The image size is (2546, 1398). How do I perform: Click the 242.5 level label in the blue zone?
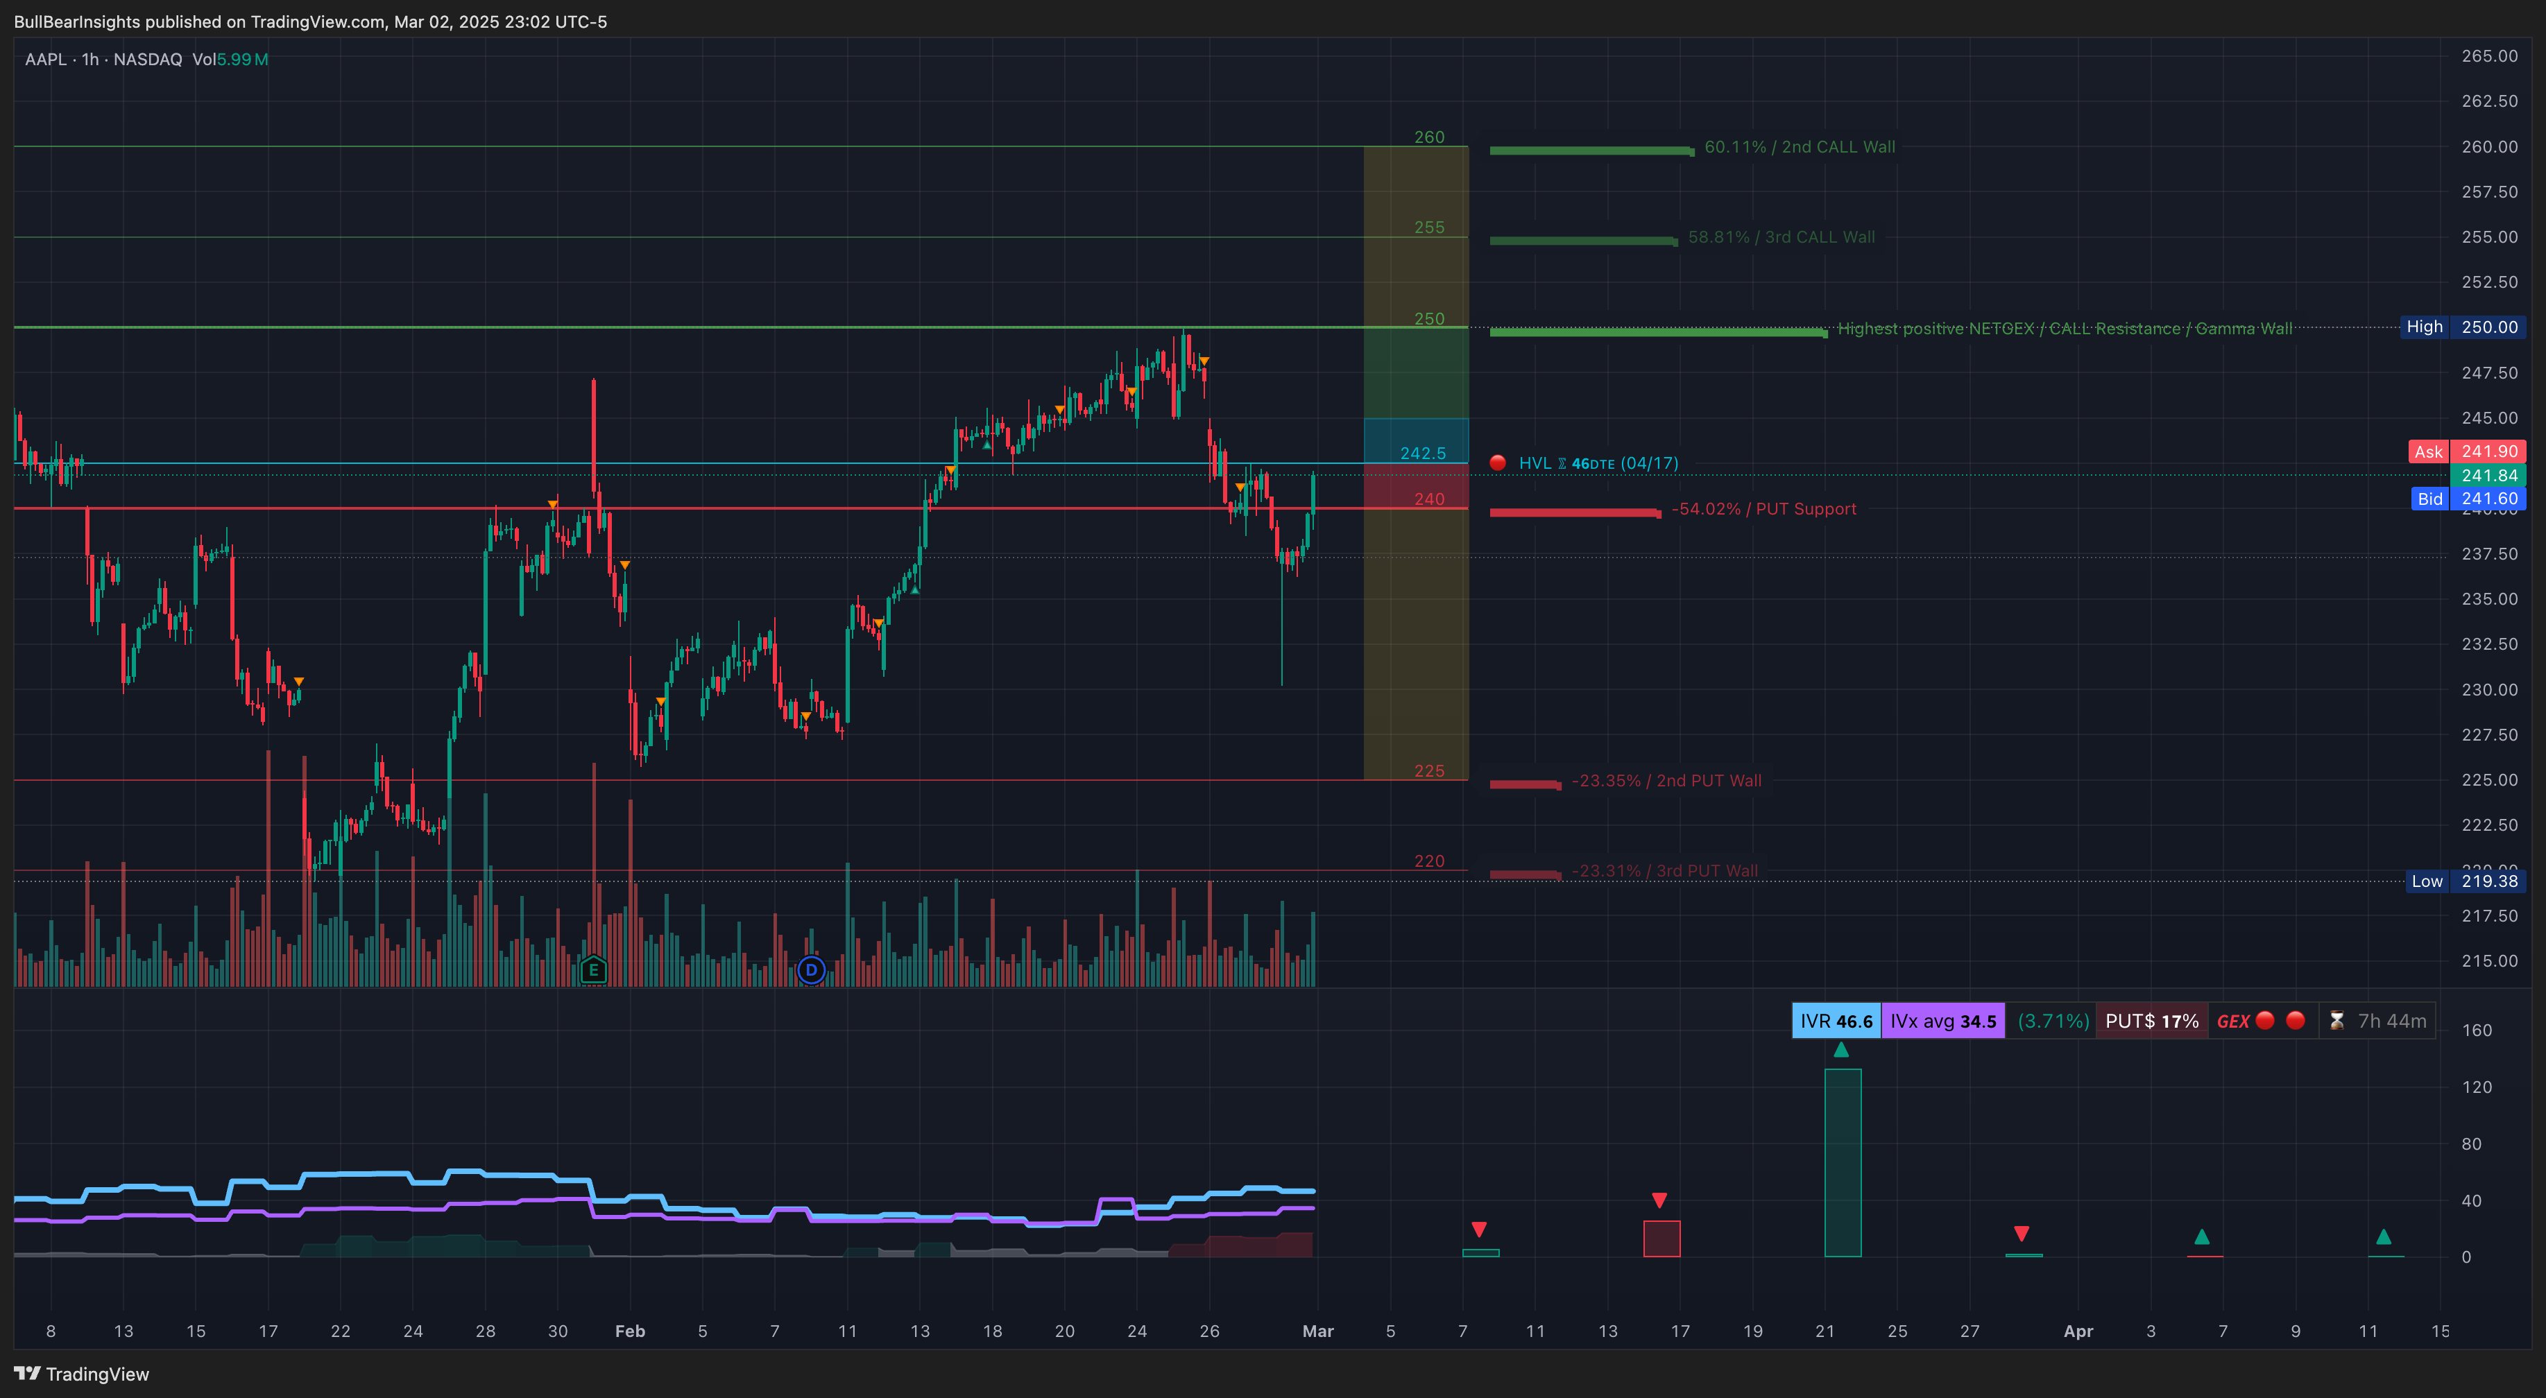1422,453
